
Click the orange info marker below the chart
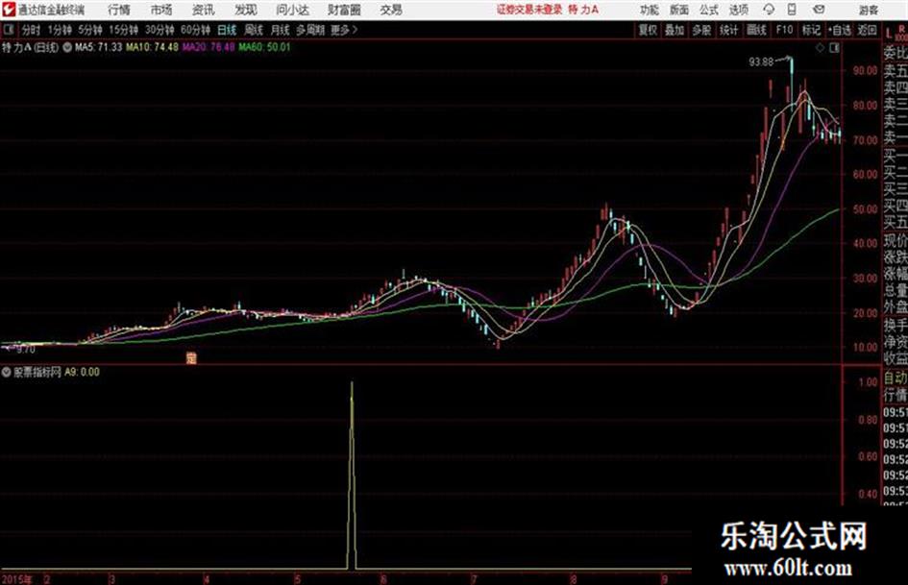pyautogui.click(x=191, y=358)
